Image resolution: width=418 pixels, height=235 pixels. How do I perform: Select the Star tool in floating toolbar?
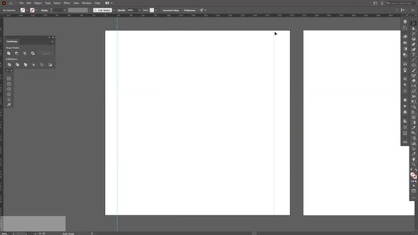point(8,99)
